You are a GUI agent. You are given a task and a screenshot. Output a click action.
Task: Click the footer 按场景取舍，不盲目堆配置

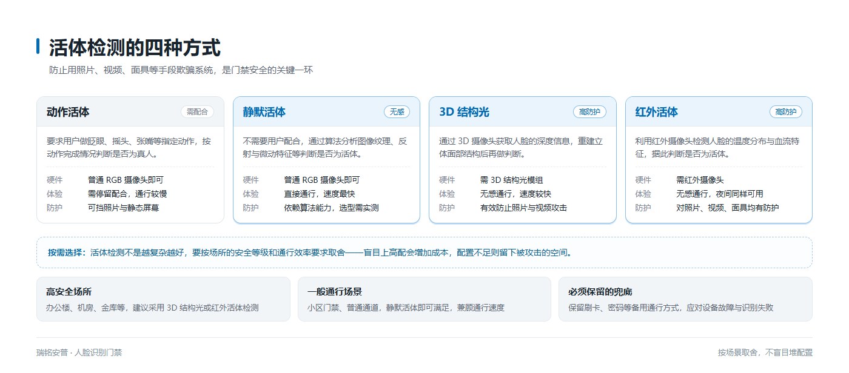tap(765, 352)
